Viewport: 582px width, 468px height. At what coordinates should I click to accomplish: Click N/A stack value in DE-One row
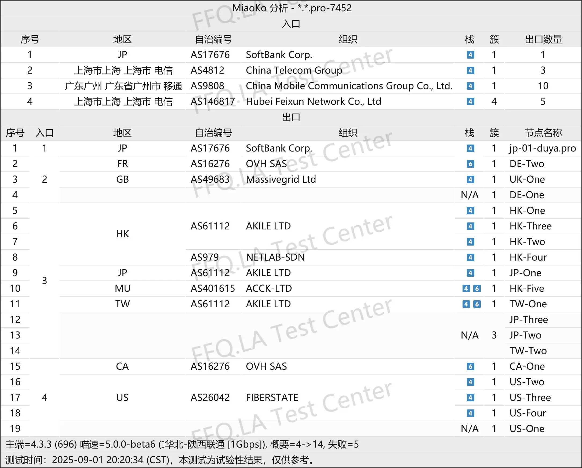tap(470, 195)
